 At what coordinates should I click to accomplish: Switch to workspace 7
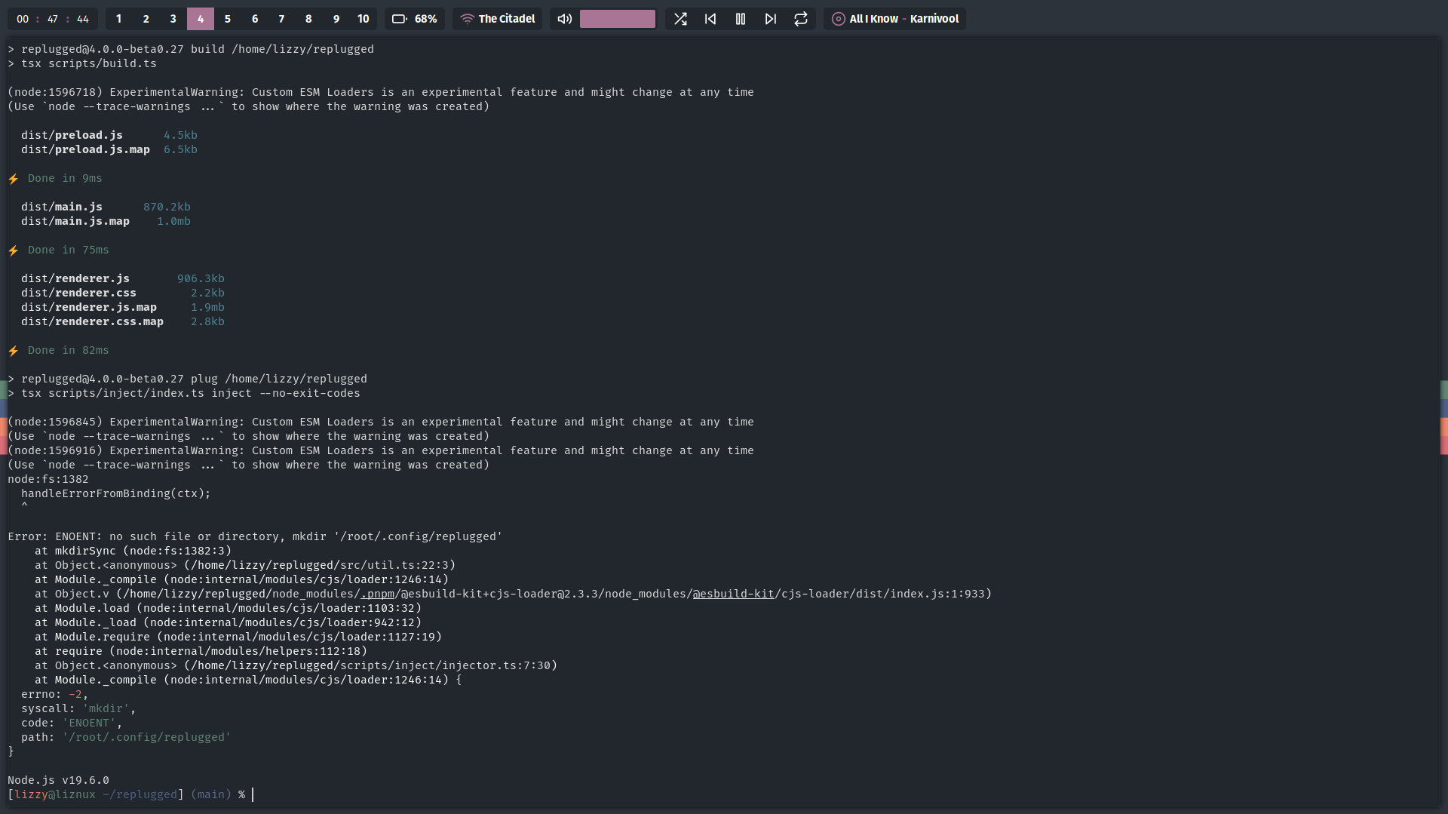[281, 19]
